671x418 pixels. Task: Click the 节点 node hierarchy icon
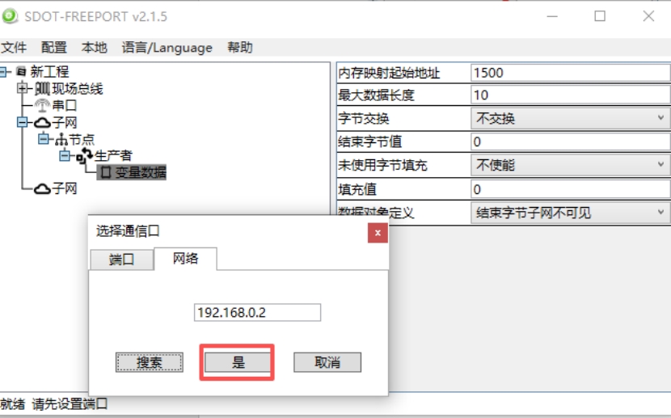click(x=61, y=140)
